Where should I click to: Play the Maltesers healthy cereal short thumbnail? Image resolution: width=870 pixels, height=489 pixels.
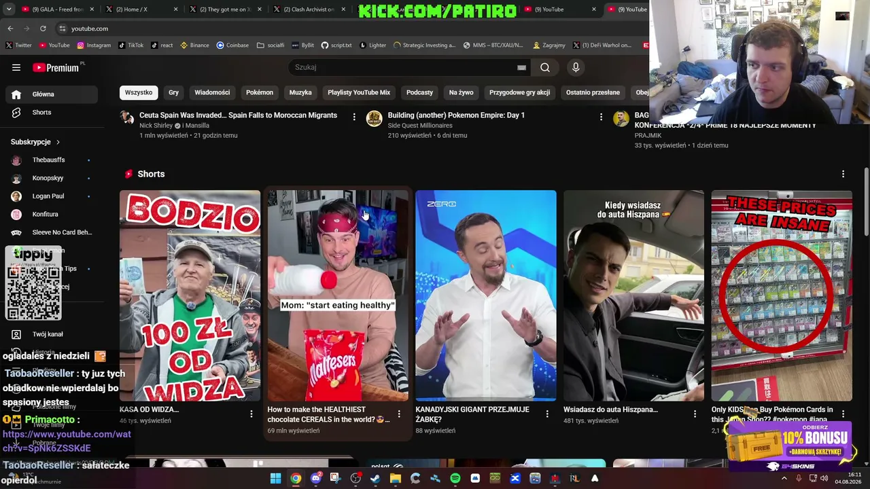338,296
